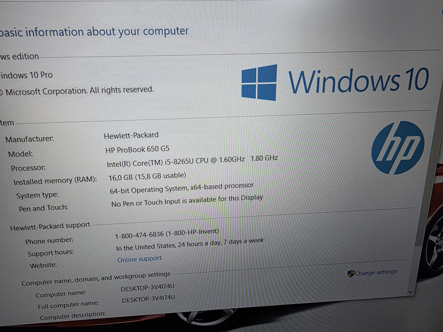Click the Hewlett-Packard manufacturer value
The width and height of the screenshot is (443, 332).
[131, 135]
